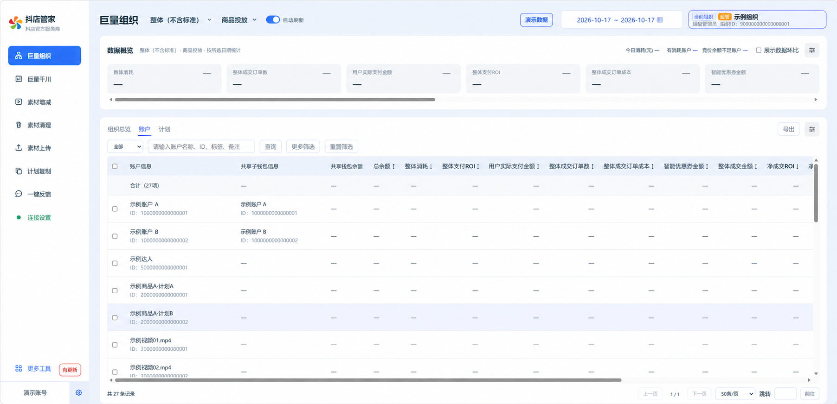
Task: Open table column settings icon next to 导出
Action: [x=812, y=129]
